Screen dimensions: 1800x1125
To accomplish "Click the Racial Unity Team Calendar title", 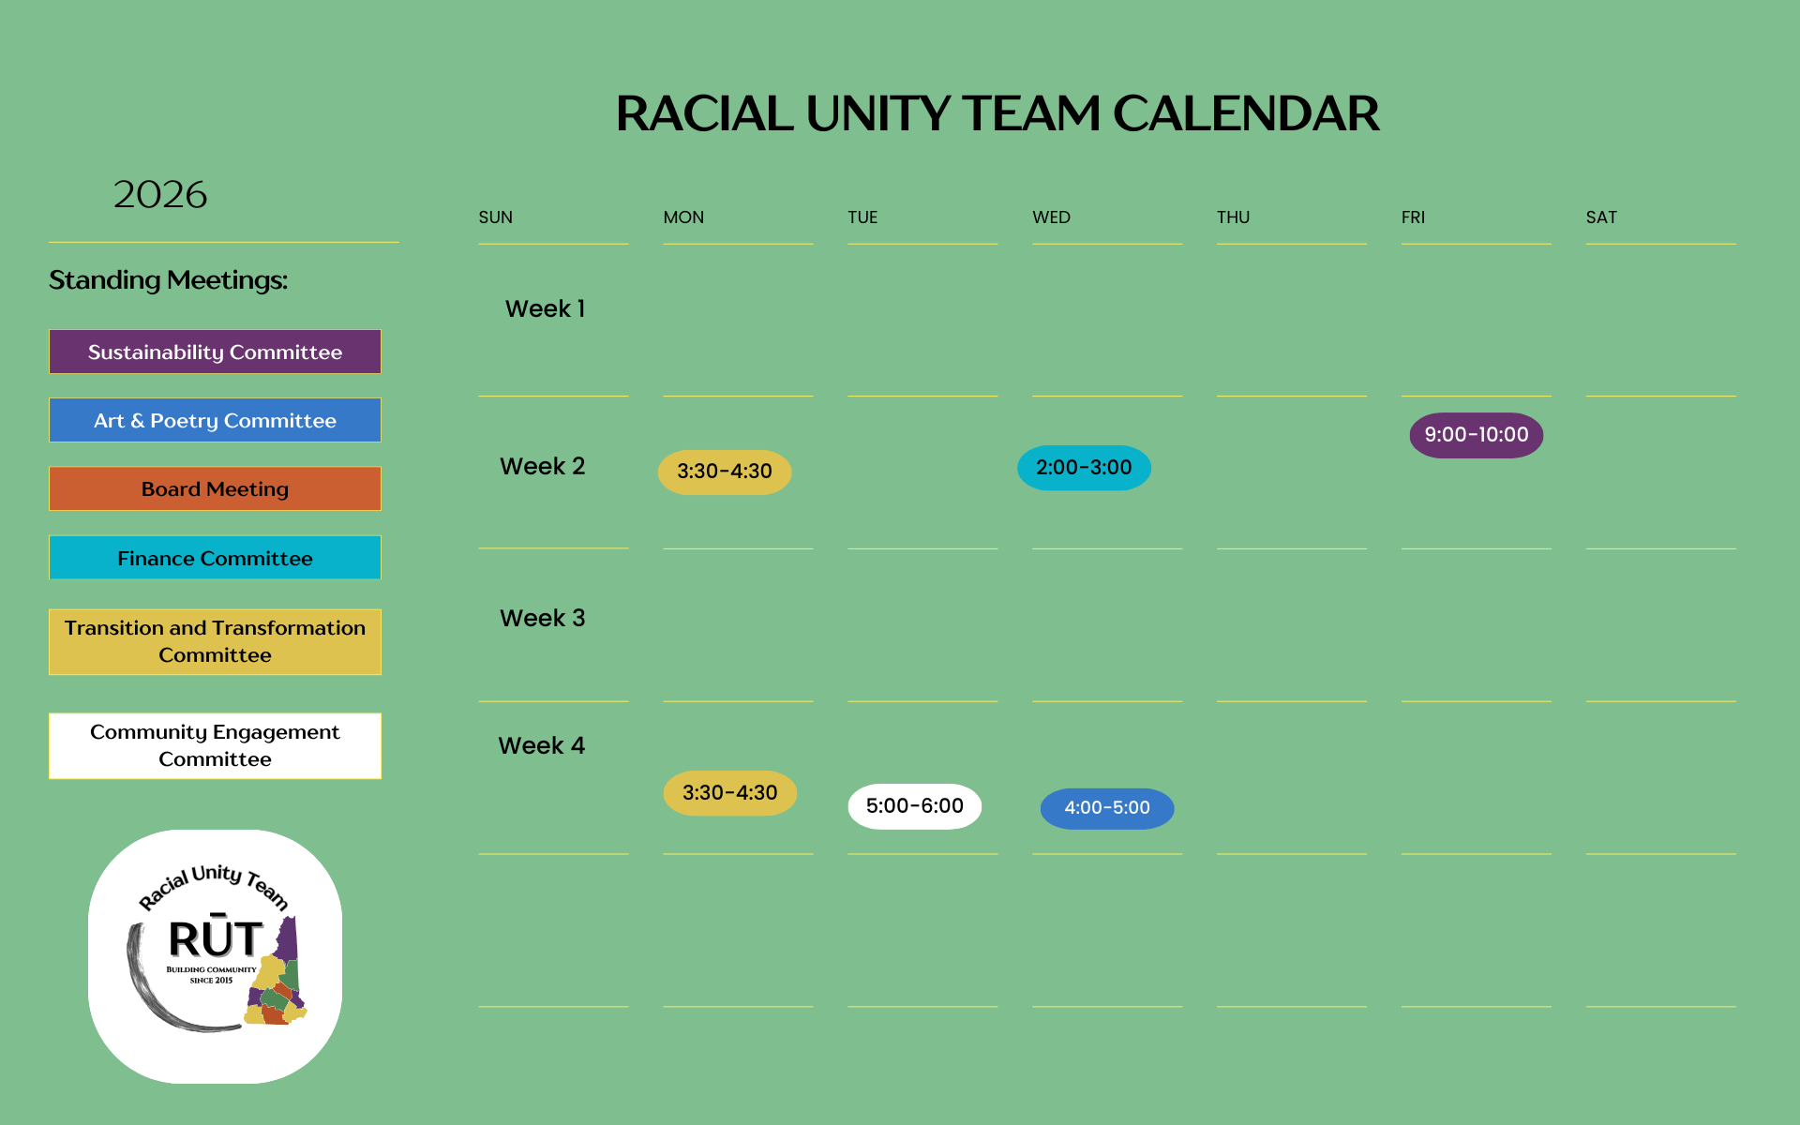I will pos(997,113).
